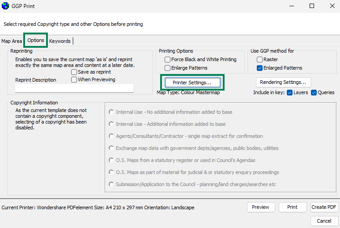Image resolution: width=340 pixels, height=228 pixels.
Task: Click Create PDF button
Action: [x=324, y=207]
